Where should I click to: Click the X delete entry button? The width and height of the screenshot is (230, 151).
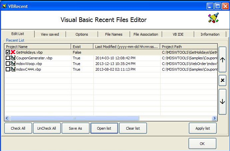(x=222, y=80)
